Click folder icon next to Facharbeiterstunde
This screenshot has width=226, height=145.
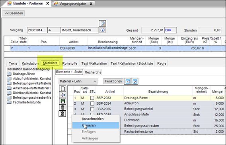click(x=9, y=102)
